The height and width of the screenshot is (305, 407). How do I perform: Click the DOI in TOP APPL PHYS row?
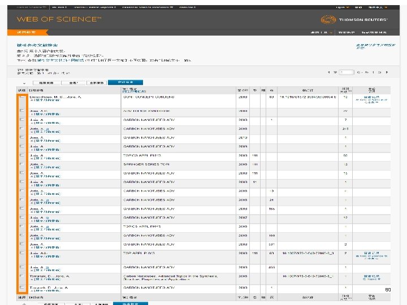click(308, 253)
